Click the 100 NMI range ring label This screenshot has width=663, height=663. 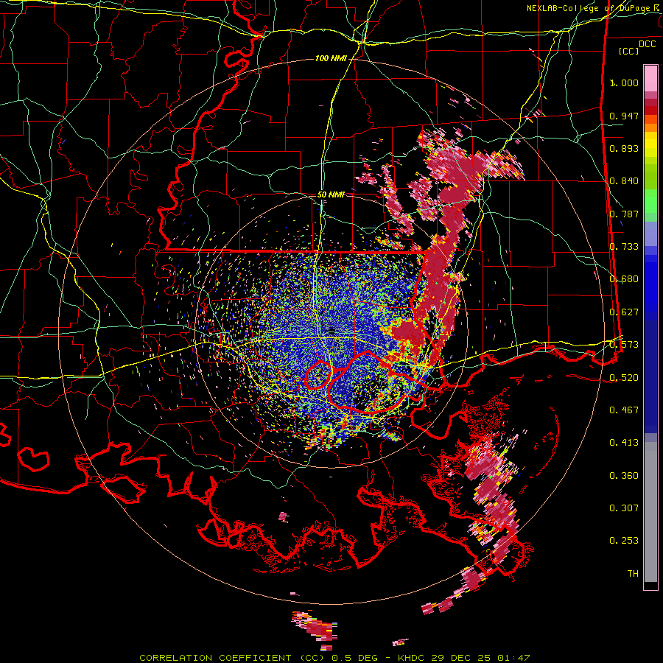point(331,58)
